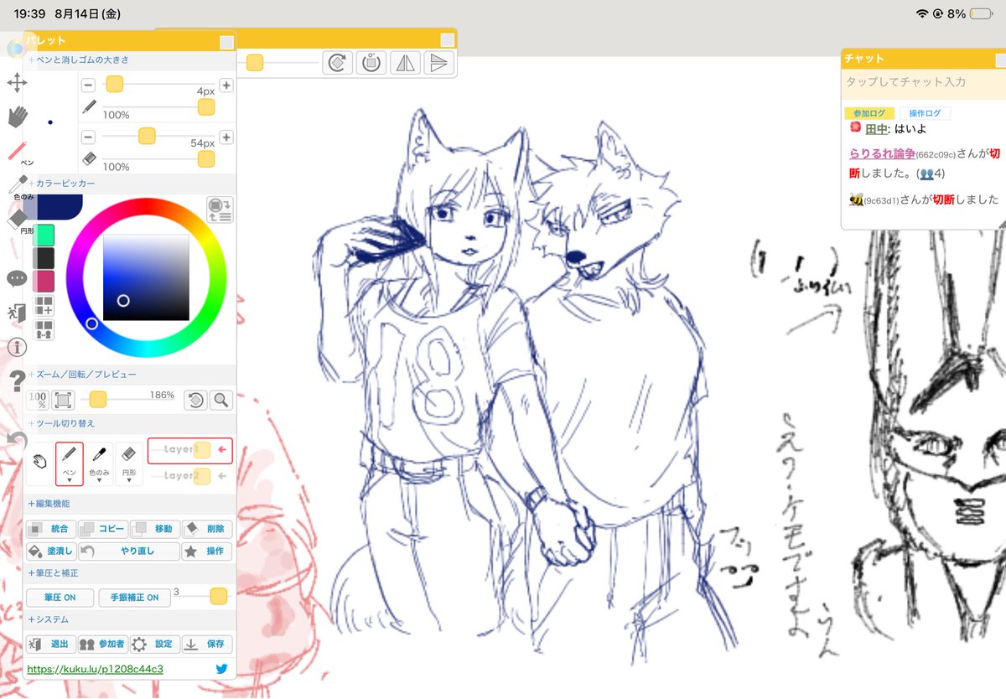Image resolution: width=1006 pixels, height=699 pixels.
Task: Share on Twitter via the bird icon
Action: [x=222, y=669]
